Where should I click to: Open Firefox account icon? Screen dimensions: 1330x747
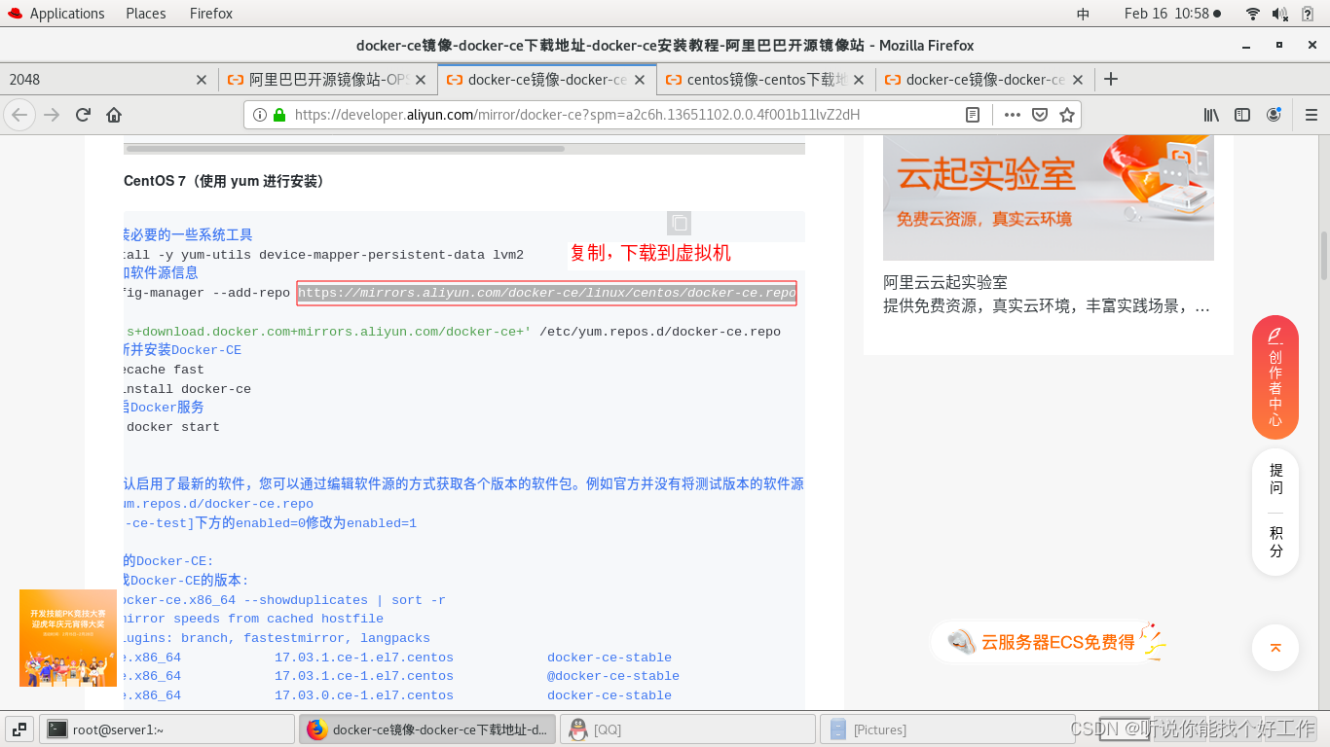tap(1274, 115)
